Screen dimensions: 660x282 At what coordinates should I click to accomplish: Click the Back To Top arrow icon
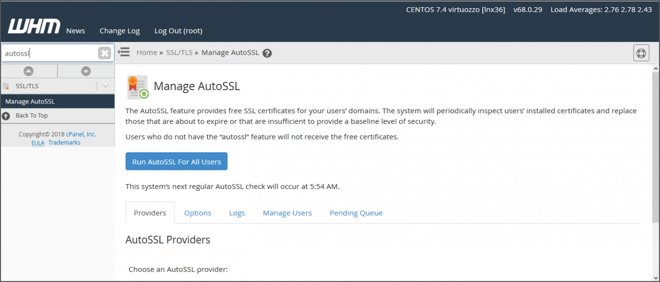6,116
